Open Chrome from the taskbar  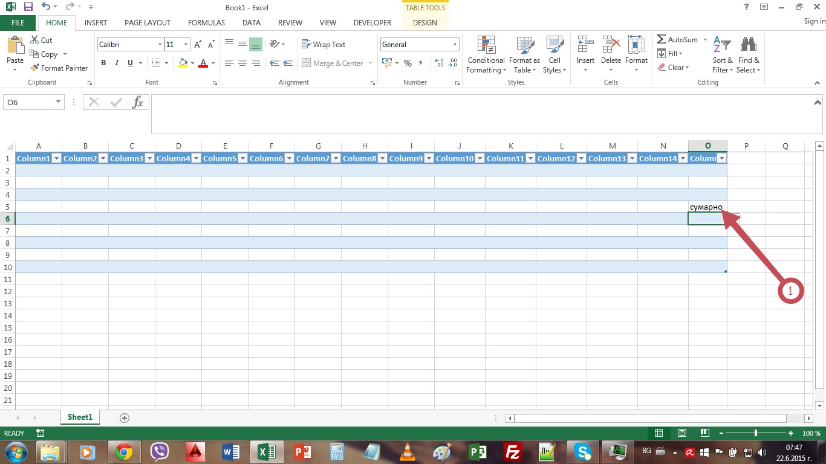[x=124, y=452]
